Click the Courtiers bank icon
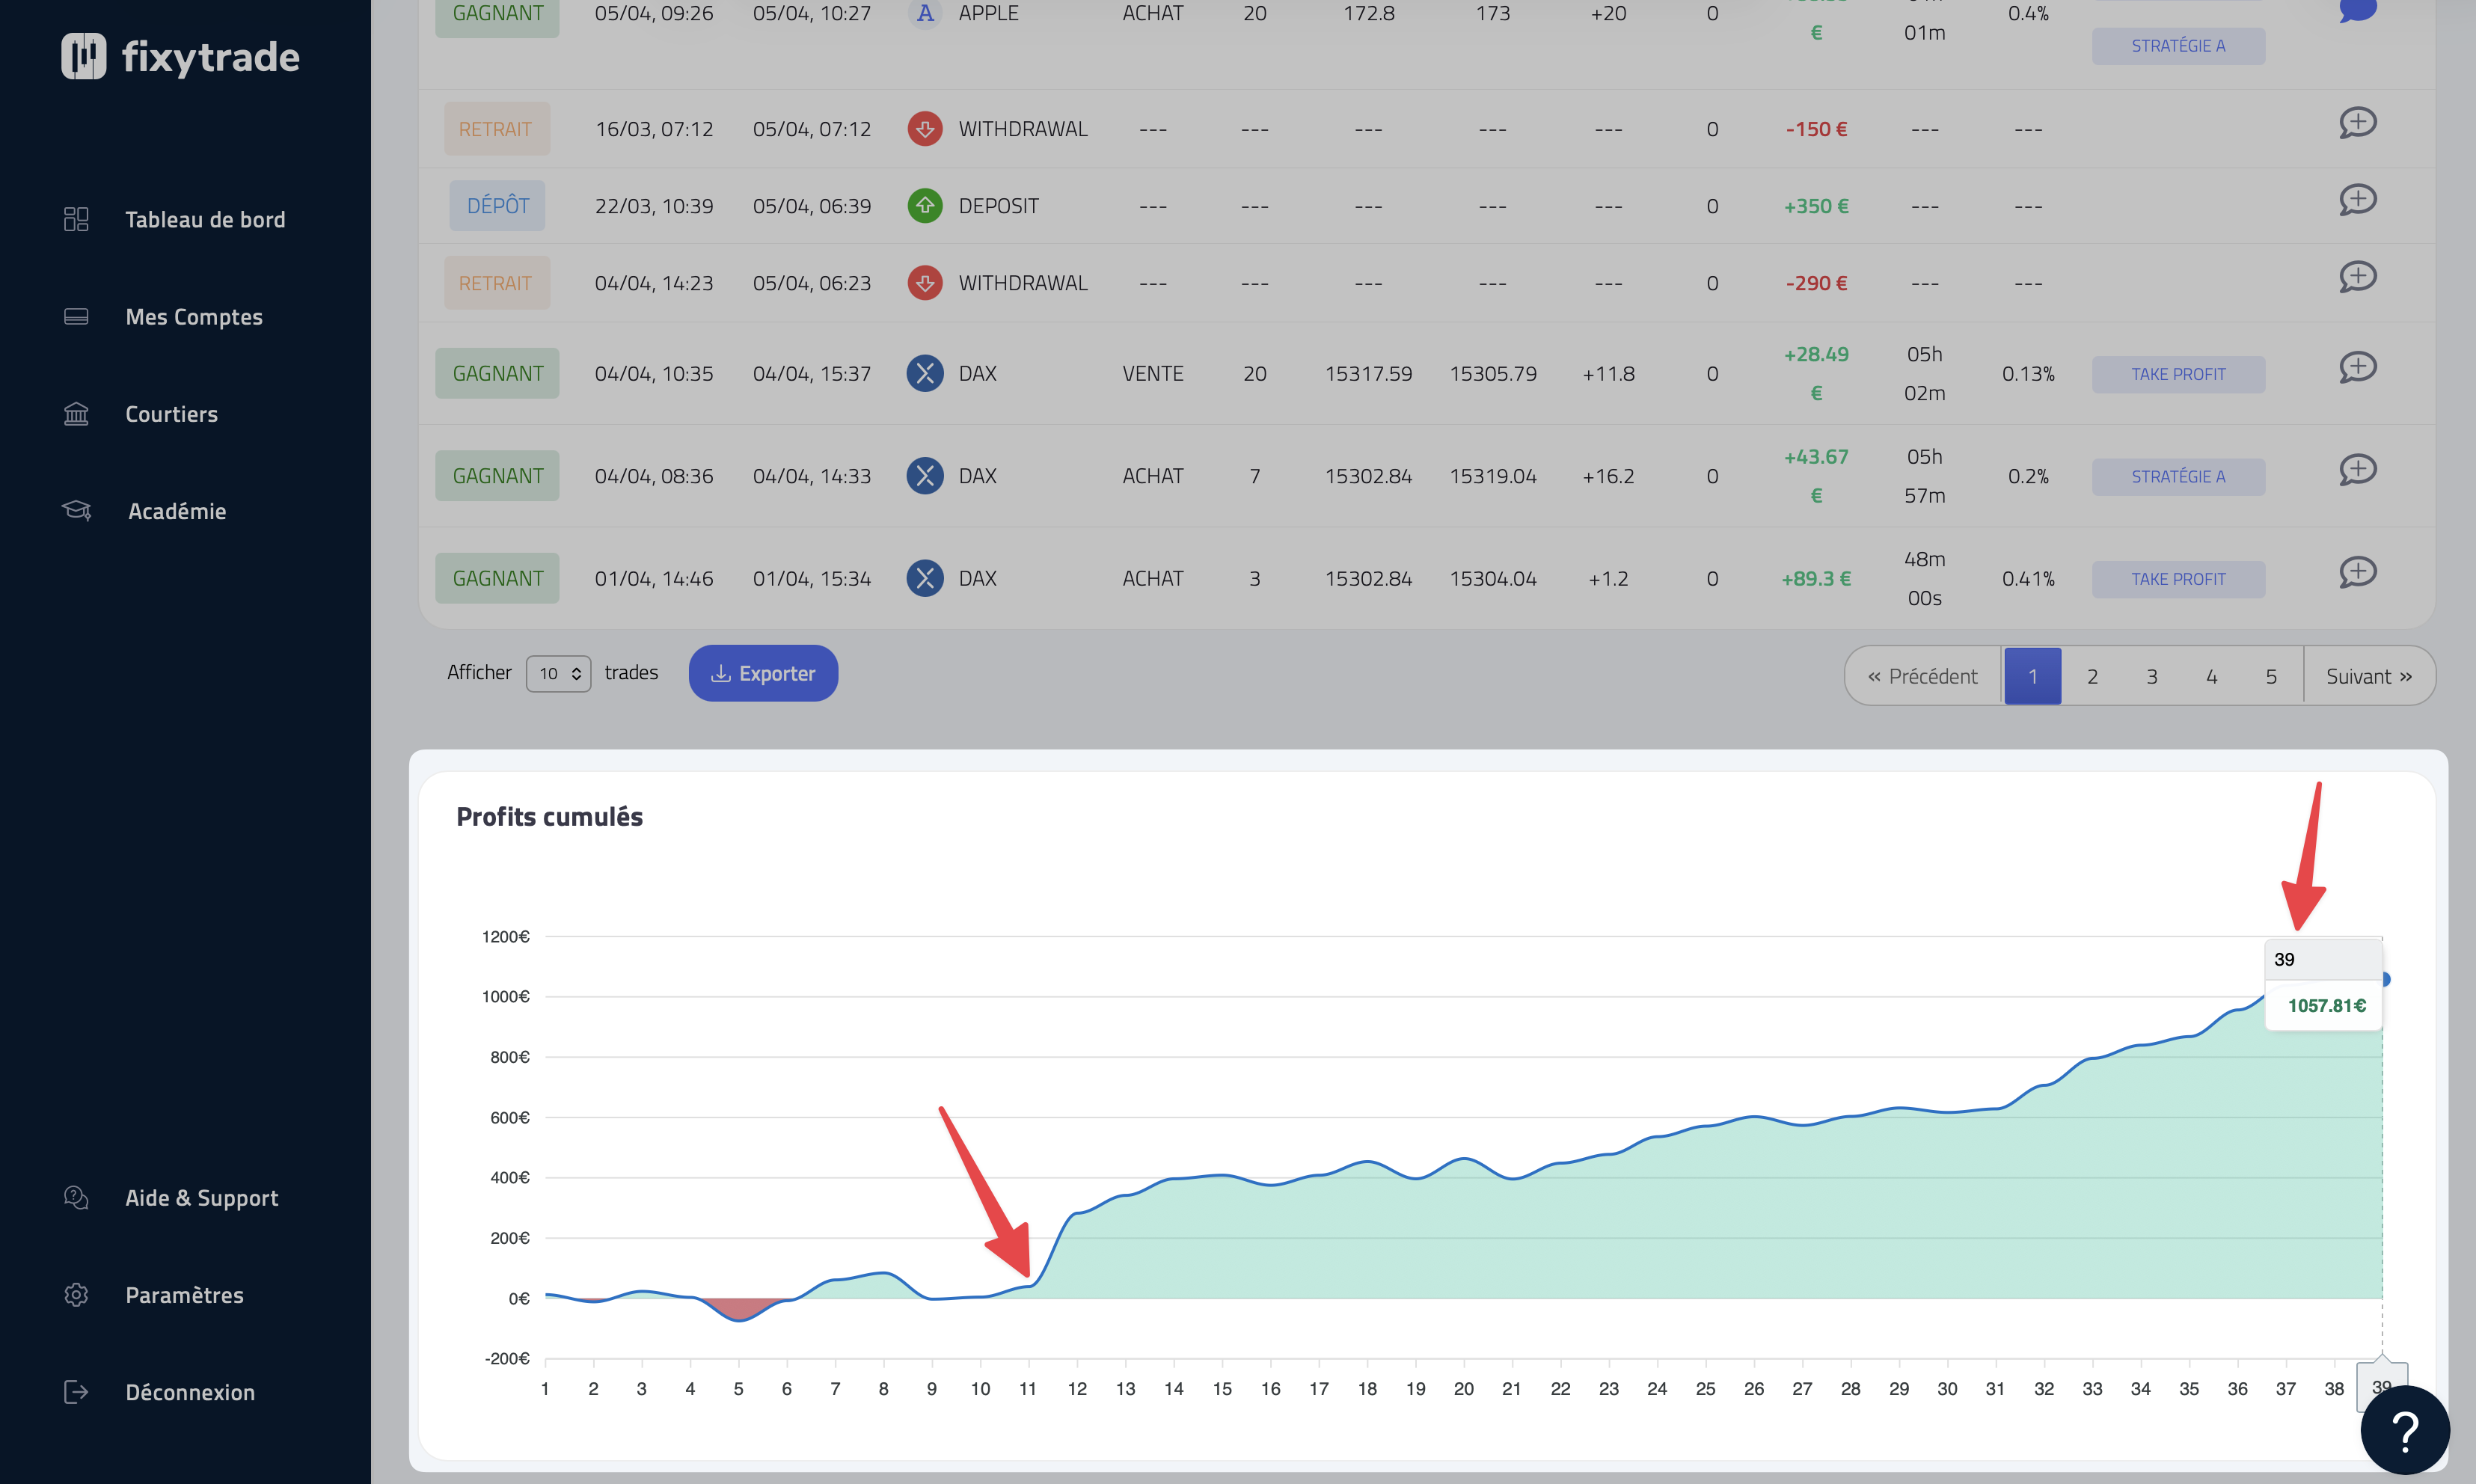2476x1484 pixels. (x=76, y=414)
